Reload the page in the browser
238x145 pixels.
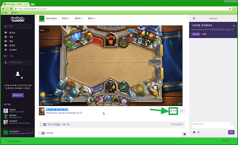click(11, 9)
